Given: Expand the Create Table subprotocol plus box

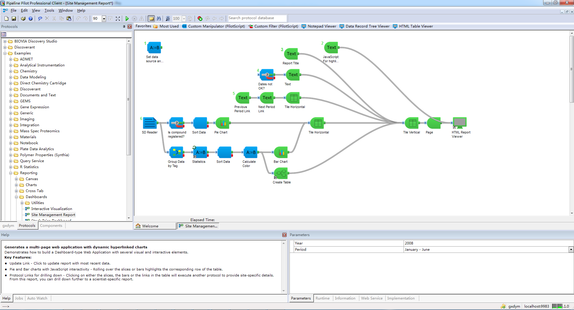Looking at the screenshot, I should click(x=275, y=178).
